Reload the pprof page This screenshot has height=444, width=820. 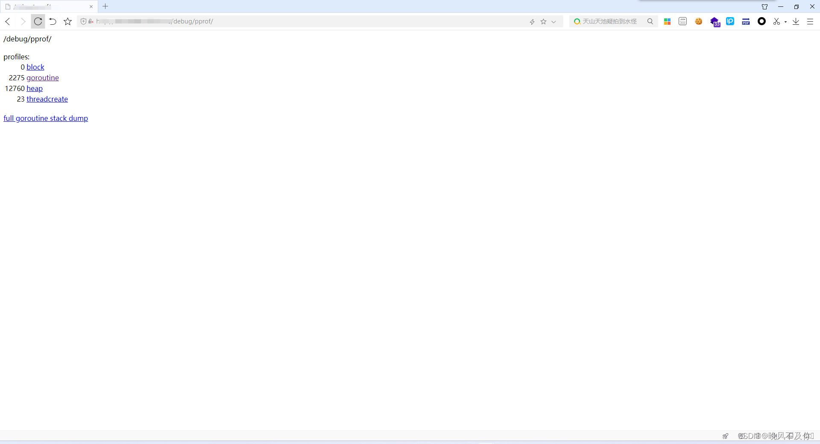(38, 21)
